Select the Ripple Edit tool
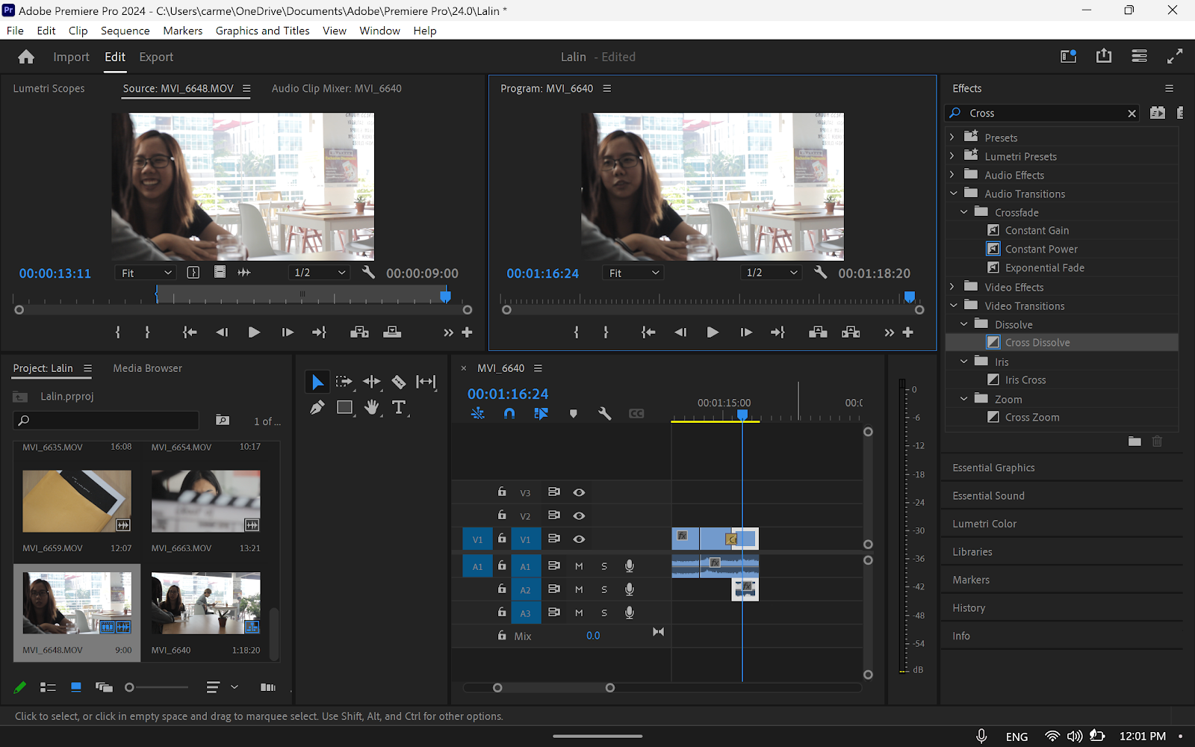Image resolution: width=1195 pixels, height=747 pixels. [x=372, y=382]
